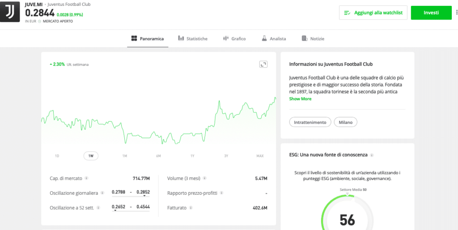Click Aggiungi alla watchlist button

tap(373, 13)
